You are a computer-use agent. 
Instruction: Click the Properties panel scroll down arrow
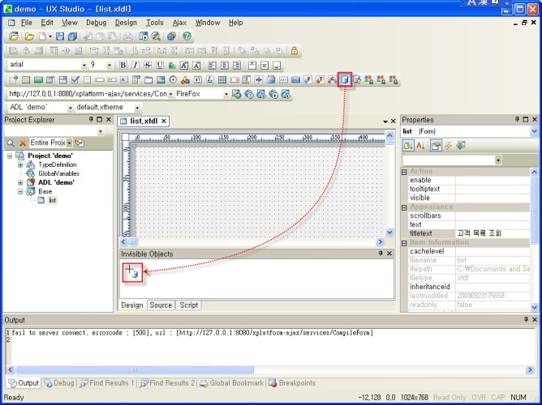(534, 307)
